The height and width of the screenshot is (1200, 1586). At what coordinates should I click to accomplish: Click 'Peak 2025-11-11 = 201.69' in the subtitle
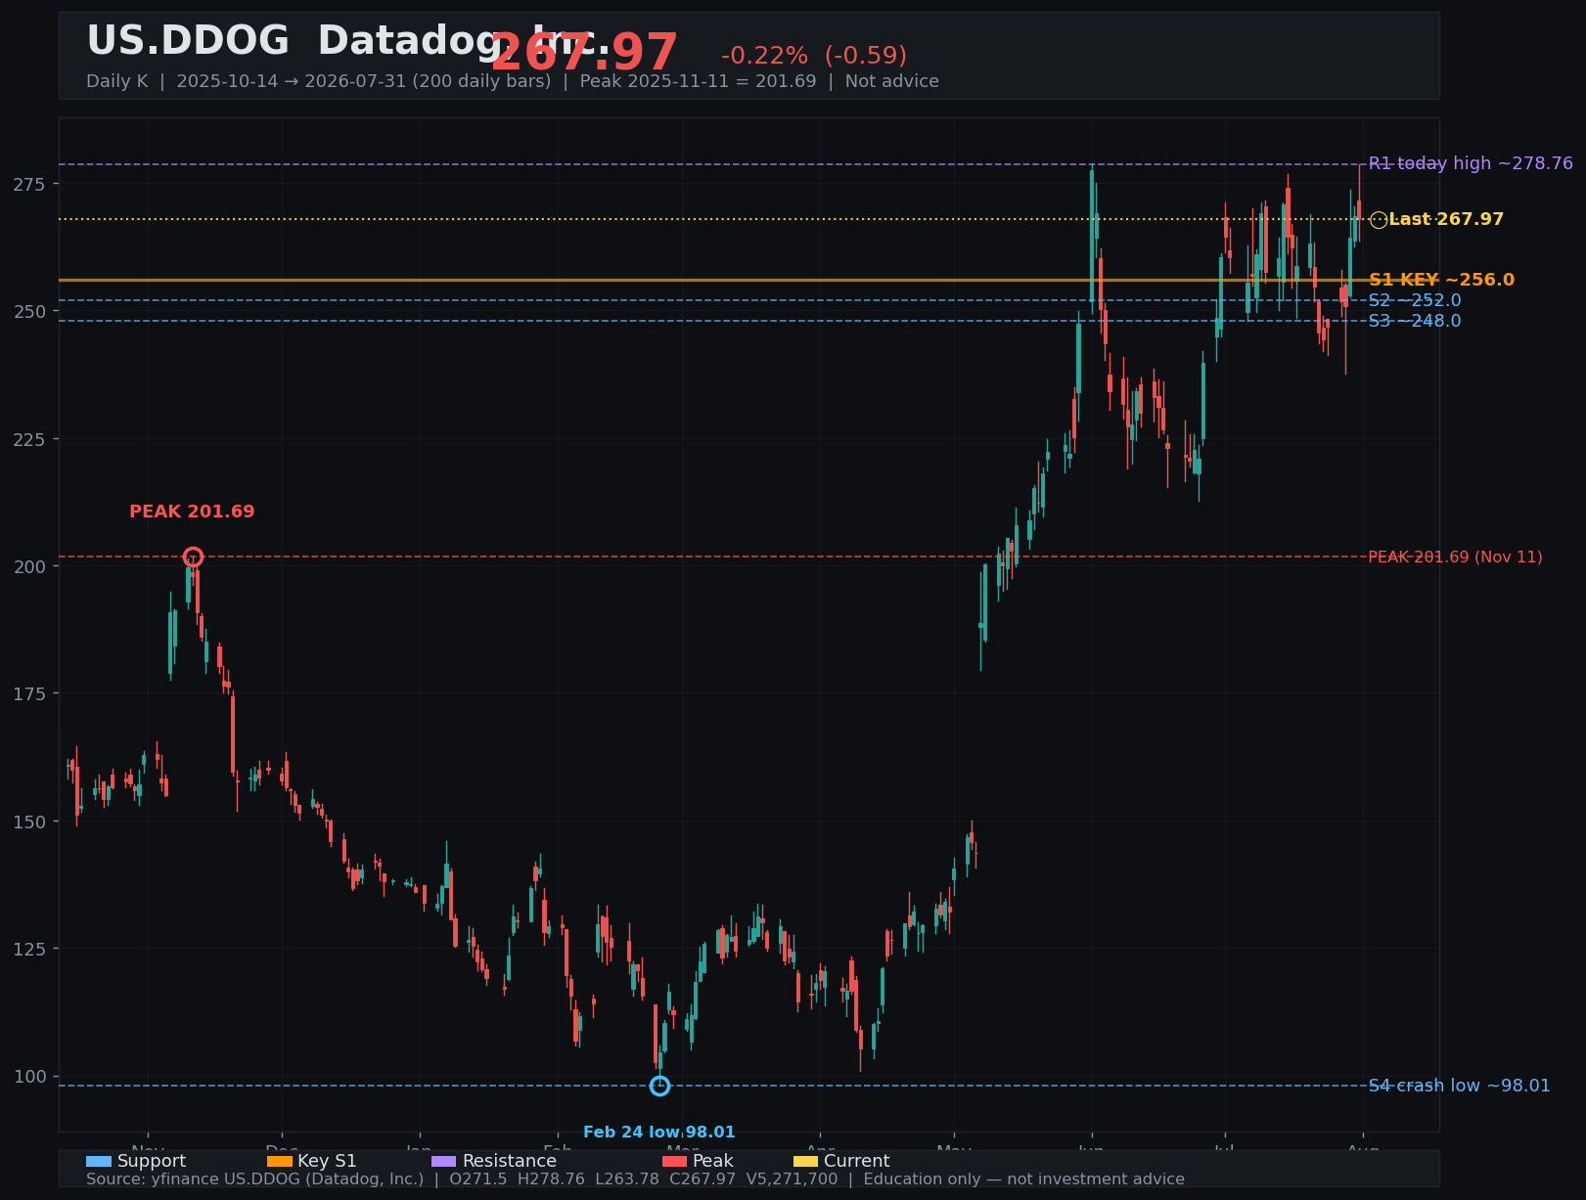pyautogui.click(x=698, y=81)
